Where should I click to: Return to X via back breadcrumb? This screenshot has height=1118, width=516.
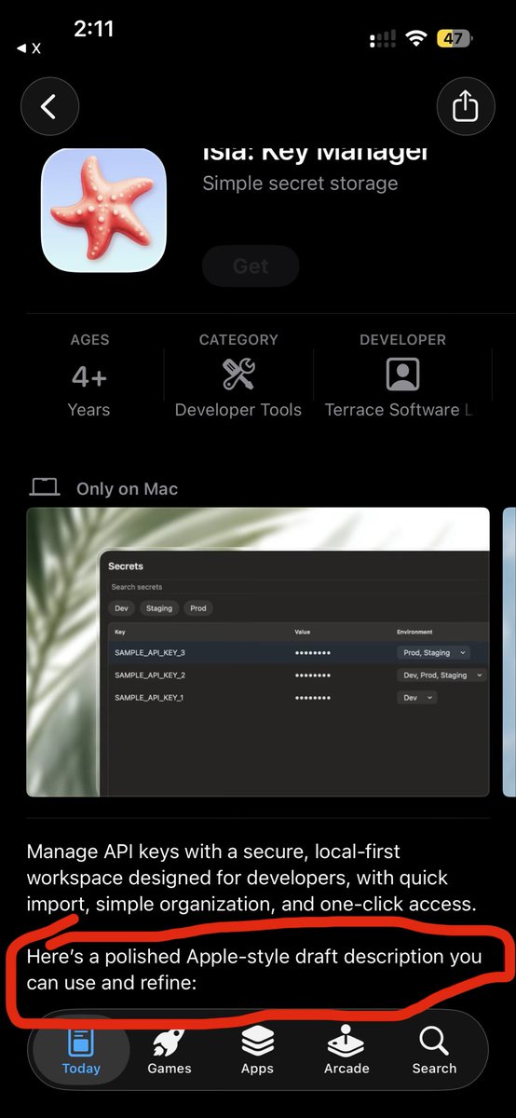pos(28,48)
